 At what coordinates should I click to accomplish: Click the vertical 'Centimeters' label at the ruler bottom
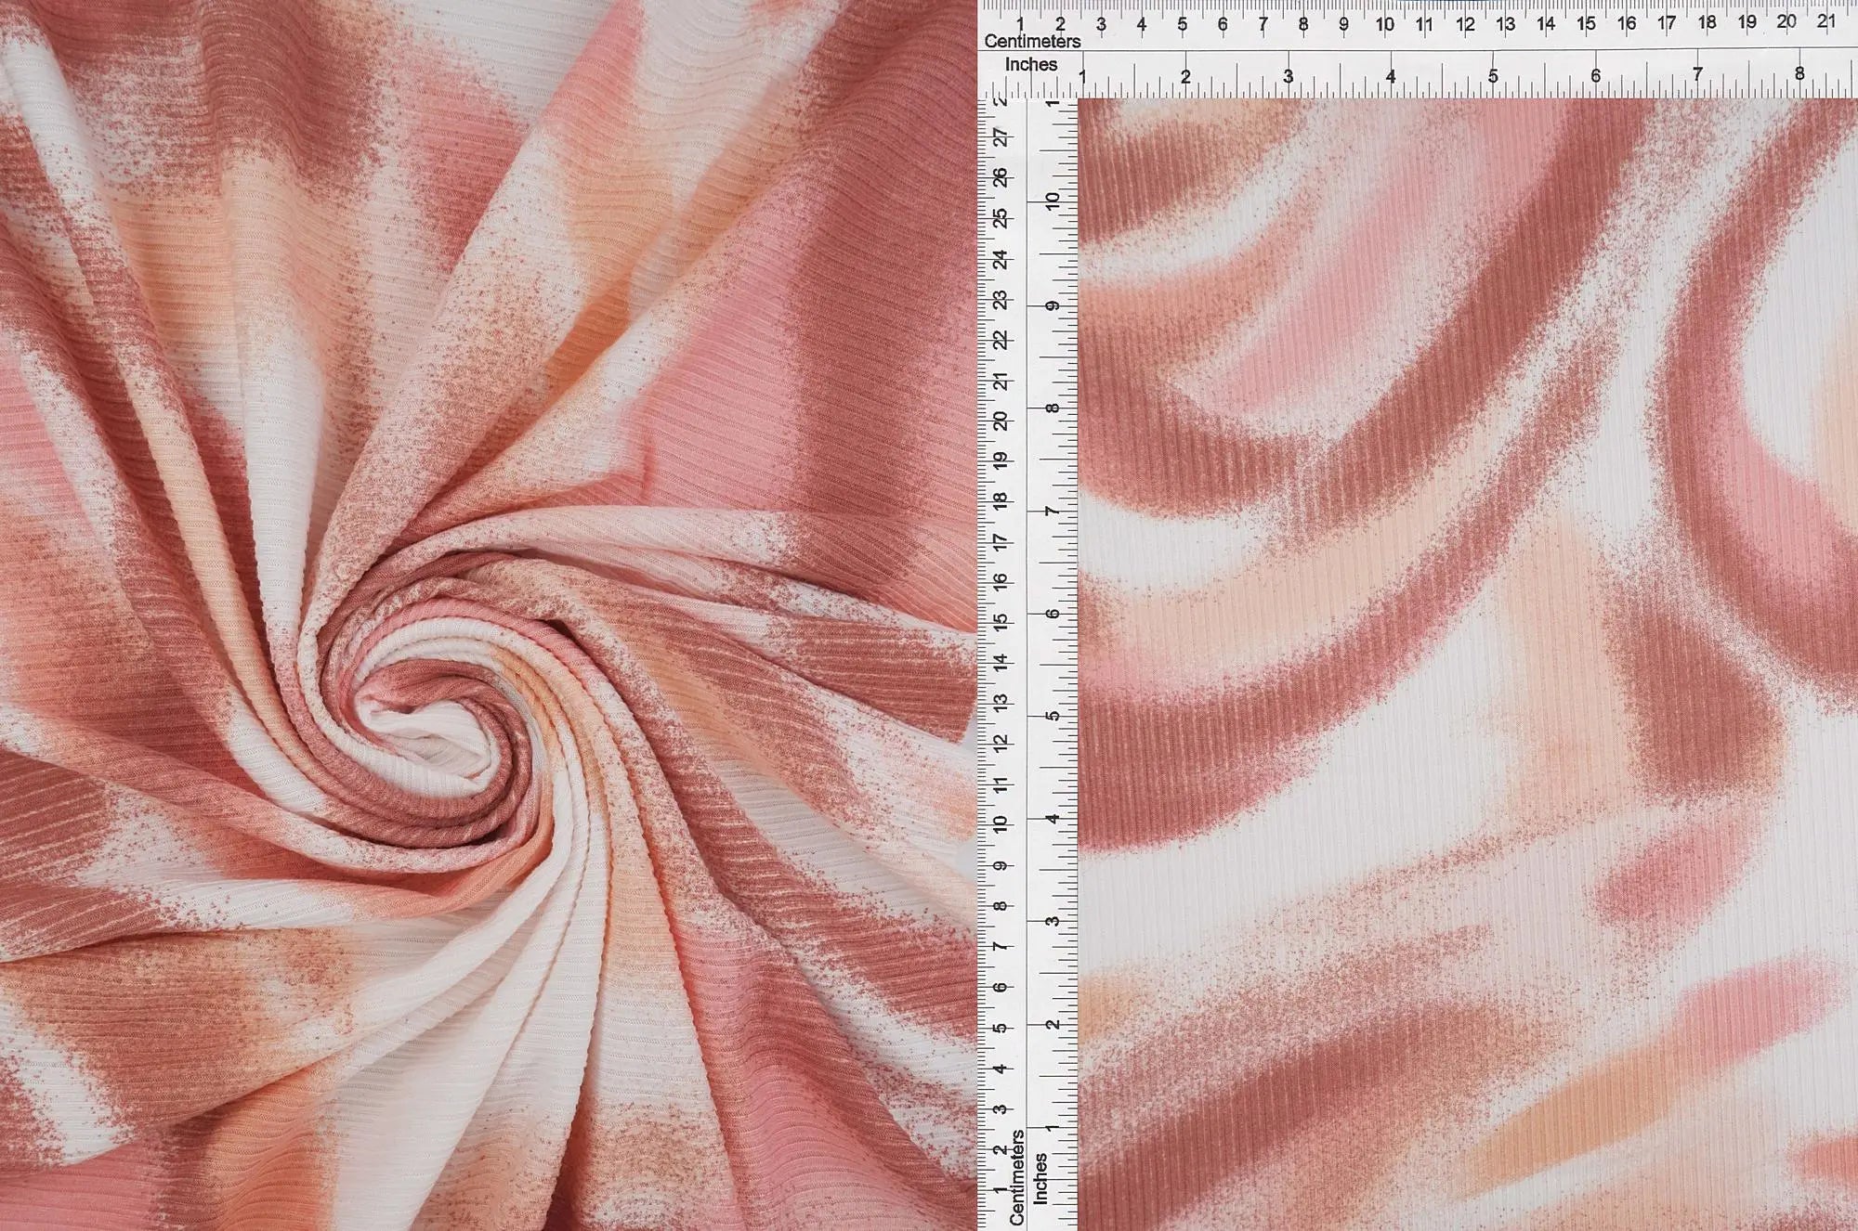[1017, 1176]
